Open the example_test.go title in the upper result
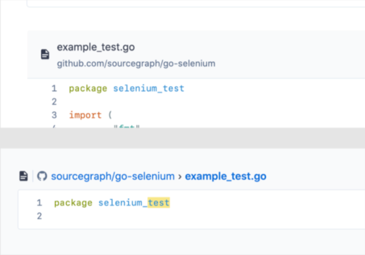365x255 pixels. [x=95, y=47]
